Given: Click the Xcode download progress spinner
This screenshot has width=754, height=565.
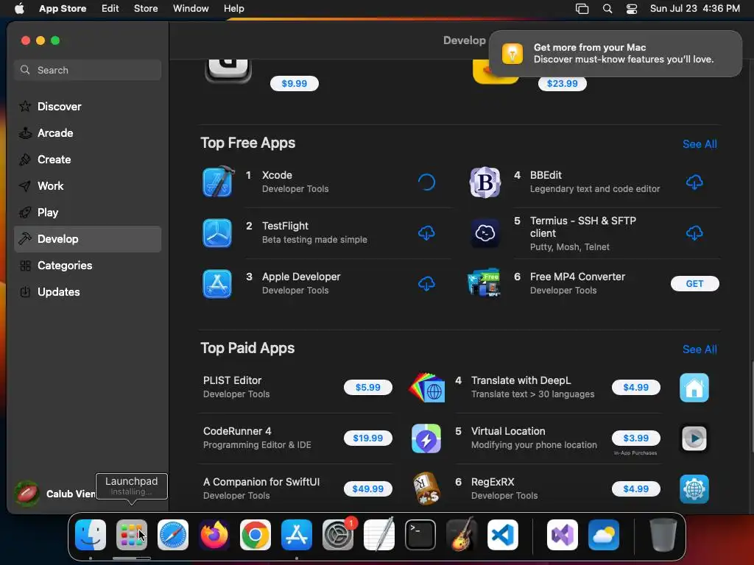Looking at the screenshot, I should tap(426, 182).
